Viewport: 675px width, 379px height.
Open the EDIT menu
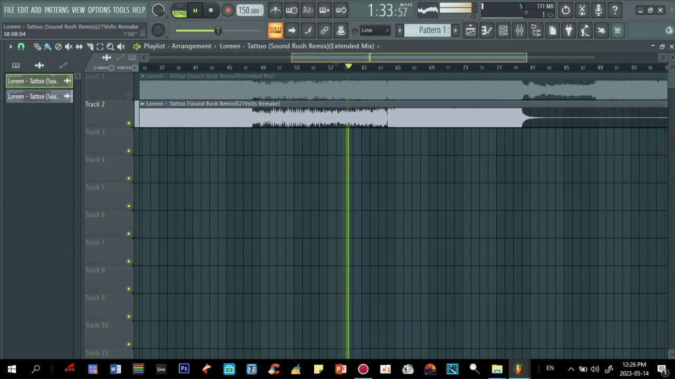tap(23, 10)
